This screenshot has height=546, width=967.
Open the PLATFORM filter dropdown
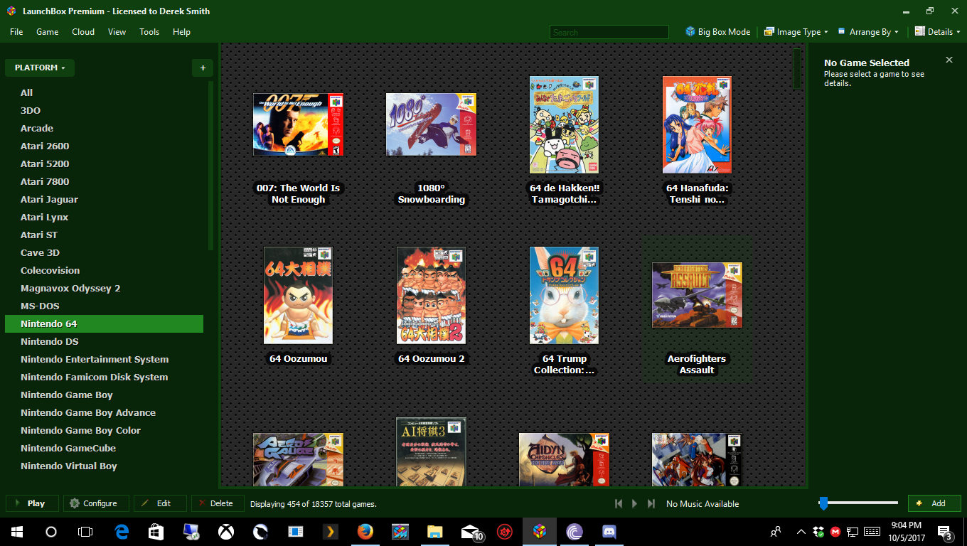(x=40, y=68)
